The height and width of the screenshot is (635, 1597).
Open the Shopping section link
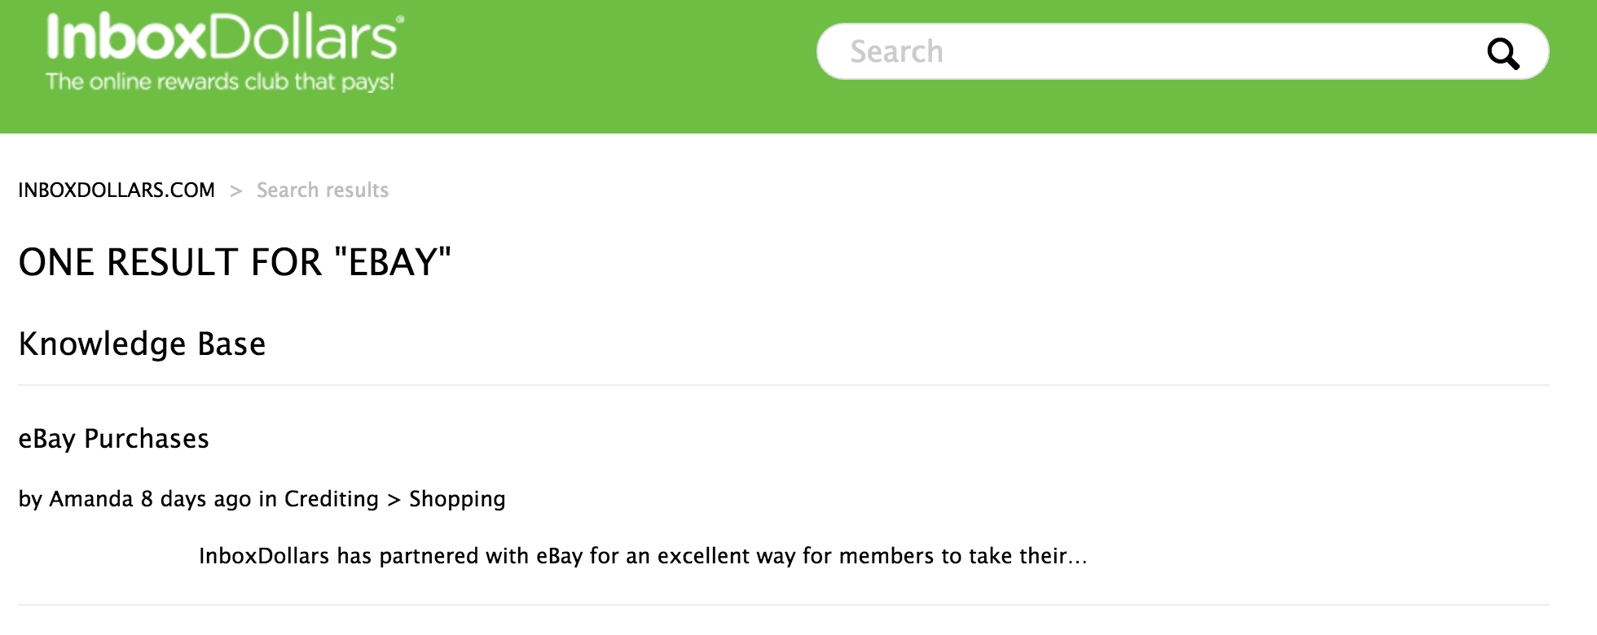tap(457, 499)
